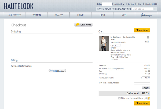
Task: Open the Invites link
Action: pyautogui.click(x=131, y=4)
